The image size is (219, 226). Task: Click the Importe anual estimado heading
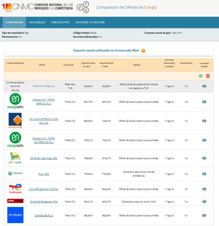tap(106, 50)
